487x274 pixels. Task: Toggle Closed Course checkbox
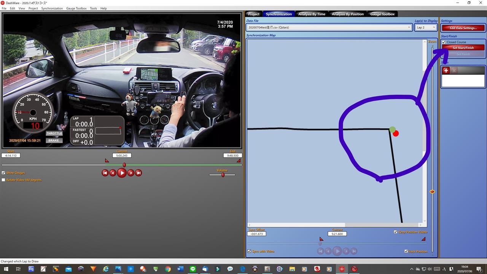444,42
